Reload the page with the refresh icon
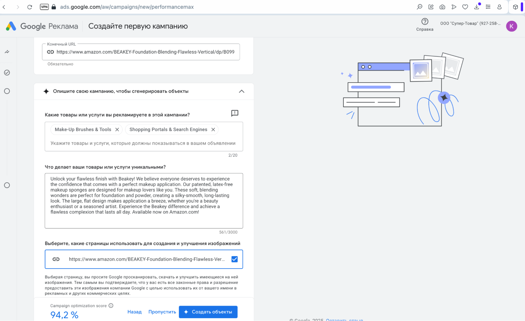 tap(30, 7)
